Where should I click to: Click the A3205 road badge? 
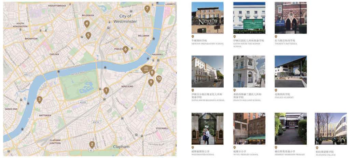click(83, 102)
